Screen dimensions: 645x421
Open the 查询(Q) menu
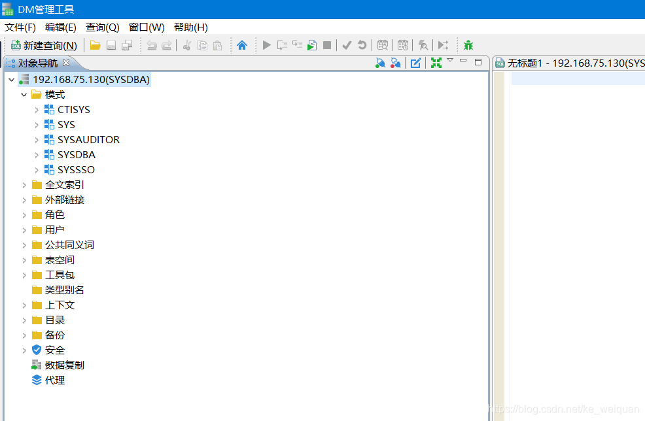click(x=103, y=27)
